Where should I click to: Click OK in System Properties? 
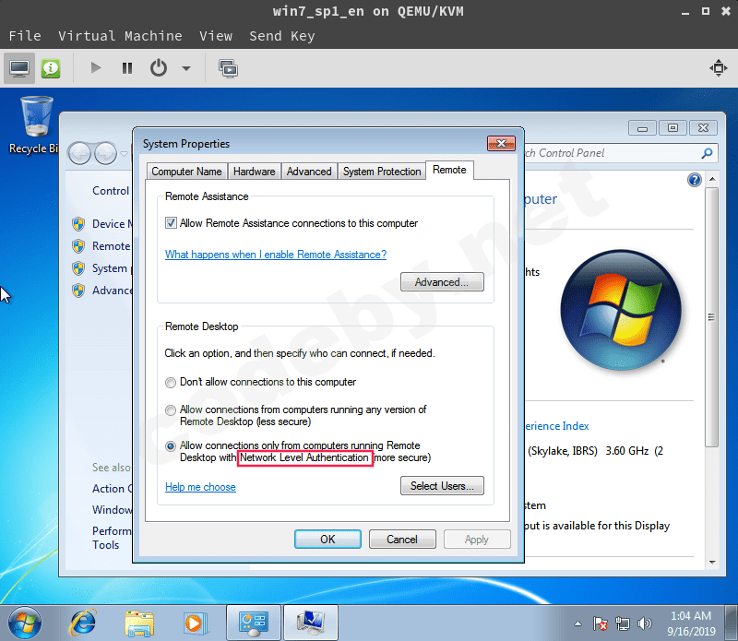[327, 540]
